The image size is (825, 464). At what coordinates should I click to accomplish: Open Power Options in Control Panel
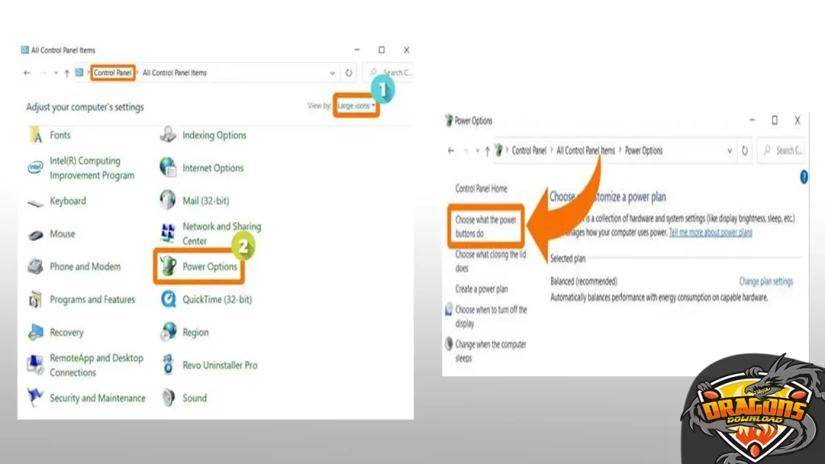pyautogui.click(x=209, y=267)
